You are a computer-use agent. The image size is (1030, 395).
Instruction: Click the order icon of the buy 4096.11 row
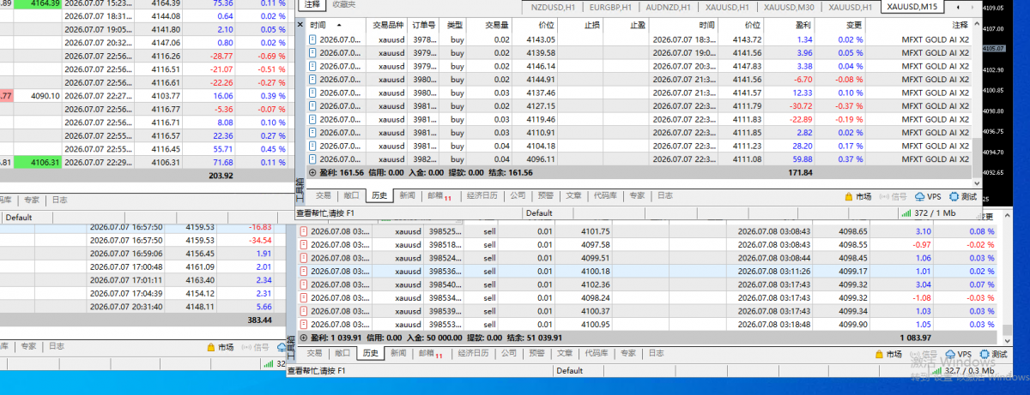(x=313, y=159)
